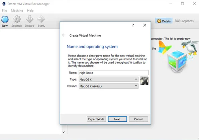Viewport: 199px width, 140px height.
Task: Switch to the Snapshots view button
Action: 184,21
